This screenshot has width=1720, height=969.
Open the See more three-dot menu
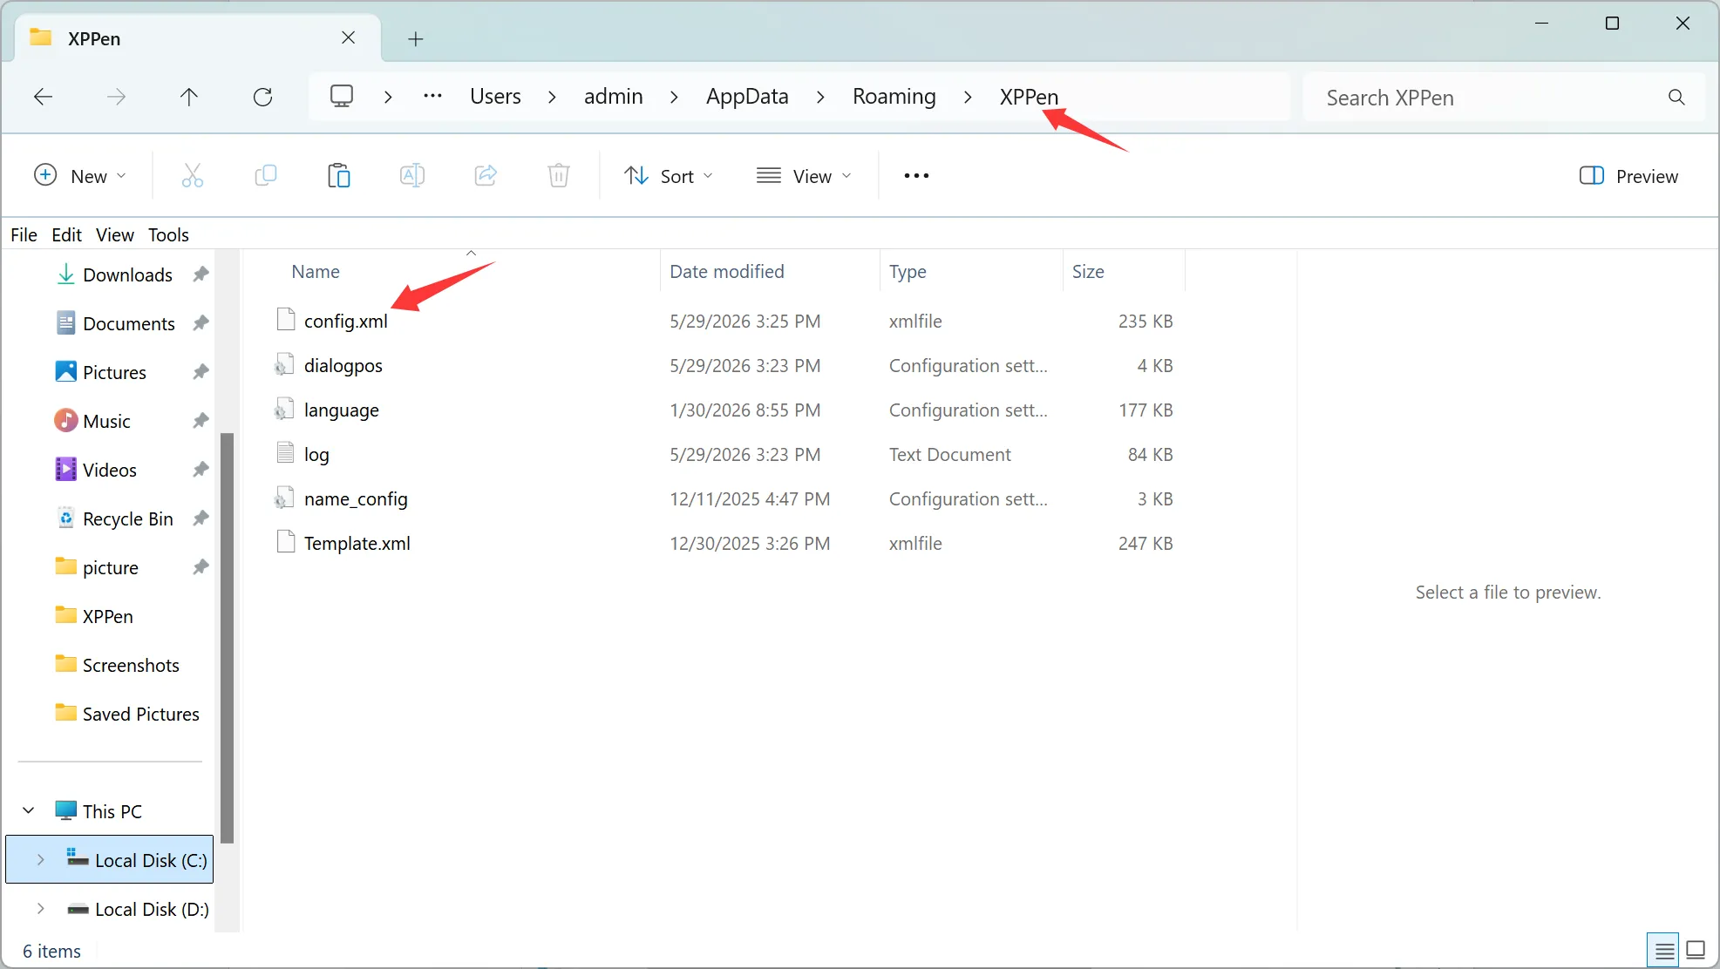point(916,176)
